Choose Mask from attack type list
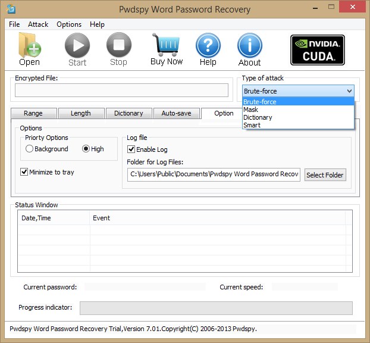The height and width of the screenshot is (343, 370). tap(298, 110)
